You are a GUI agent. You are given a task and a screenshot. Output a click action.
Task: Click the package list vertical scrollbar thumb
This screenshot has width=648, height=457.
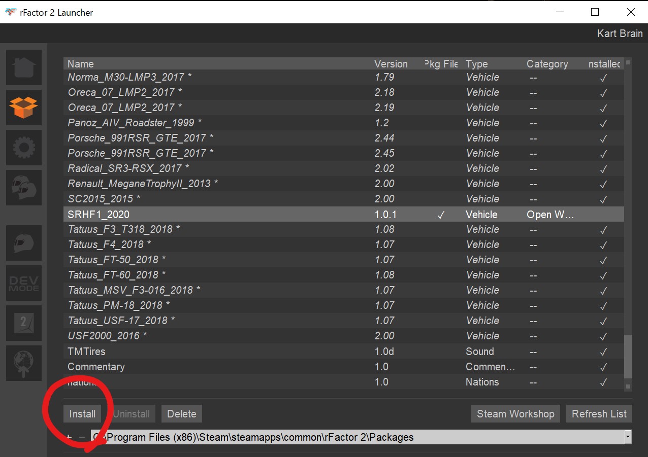coord(628,355)
